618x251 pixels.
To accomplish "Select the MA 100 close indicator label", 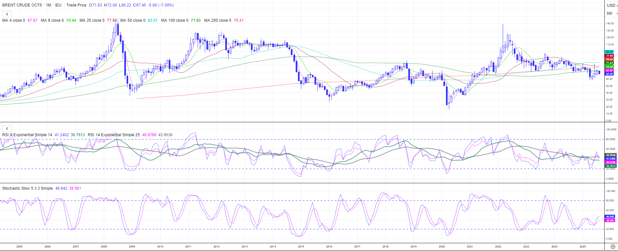I will tap(175, 20).
